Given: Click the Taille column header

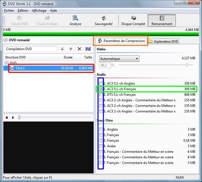Looking at the screenshot, I should [84, 57].
